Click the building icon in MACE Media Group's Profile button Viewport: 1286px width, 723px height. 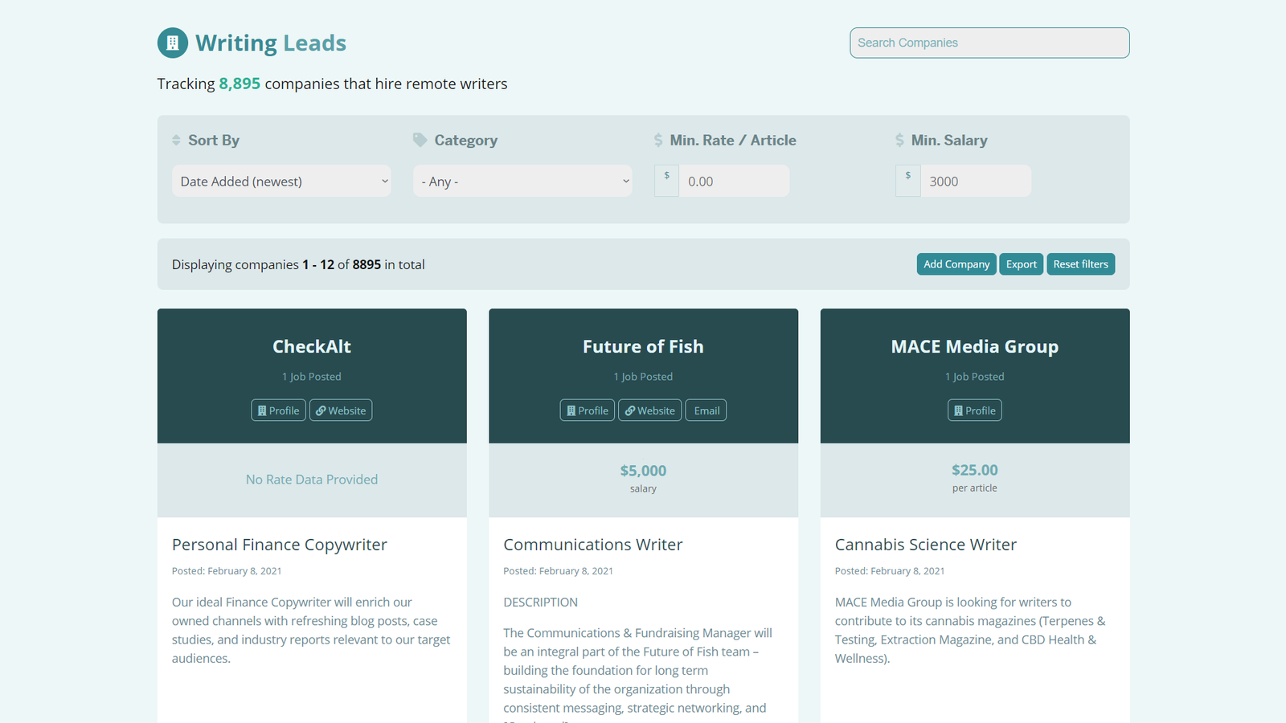(959, 411)
